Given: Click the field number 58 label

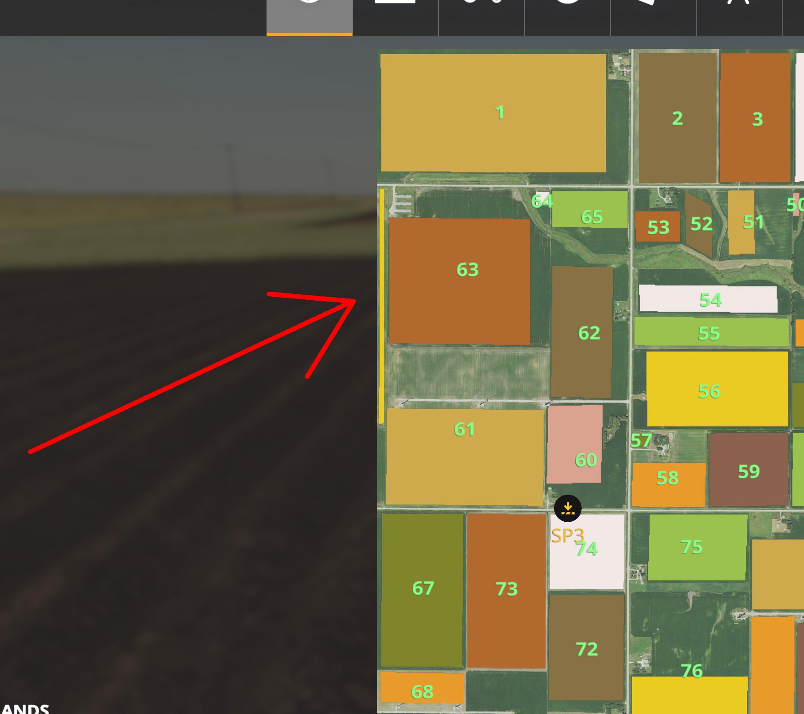Looking at the screenshot, I should pyautogui.click(x=667, y=478).
